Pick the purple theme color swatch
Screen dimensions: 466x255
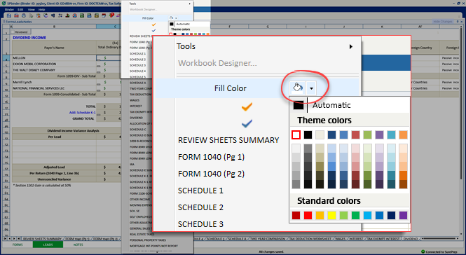point(379,135)
